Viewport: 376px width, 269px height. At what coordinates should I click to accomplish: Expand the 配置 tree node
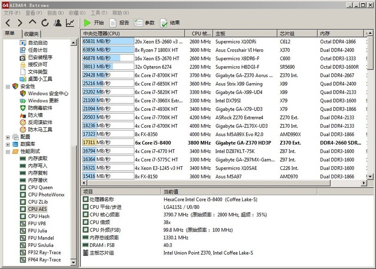8,137
